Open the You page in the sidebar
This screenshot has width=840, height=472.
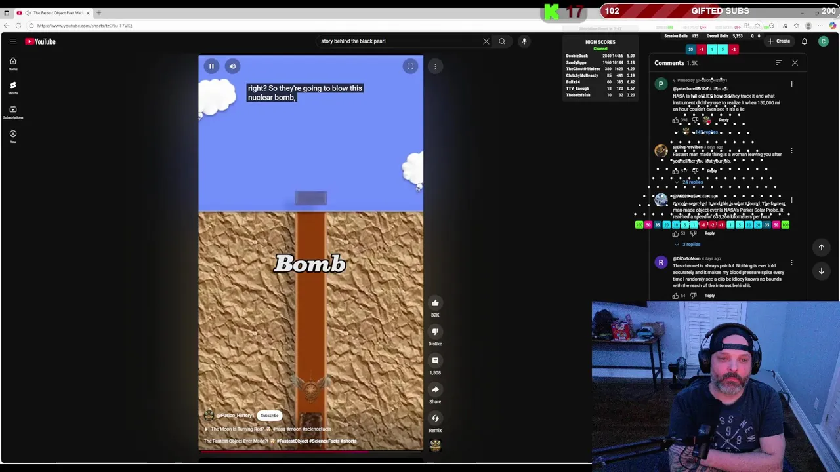pos(12,136)
